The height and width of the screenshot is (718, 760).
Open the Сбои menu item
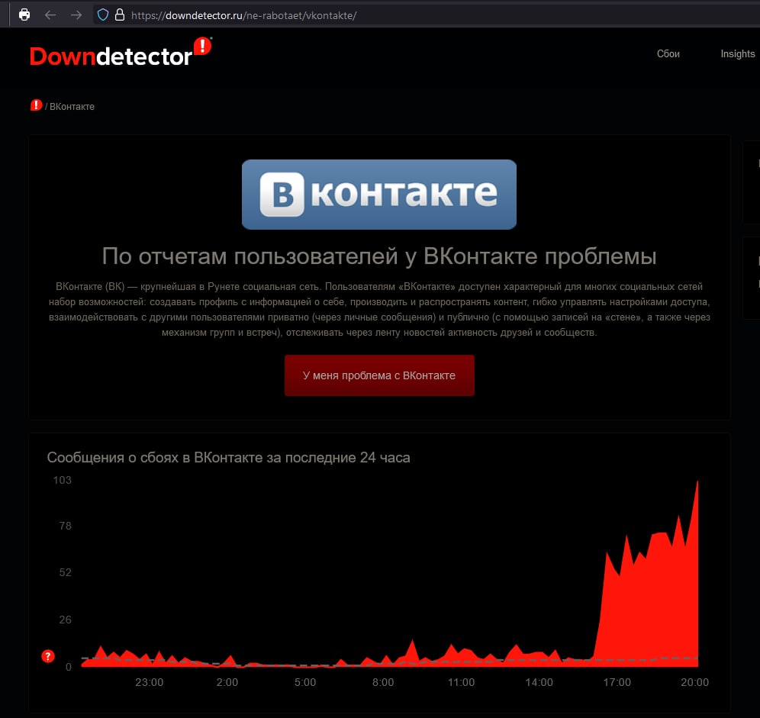coord(668,54)
